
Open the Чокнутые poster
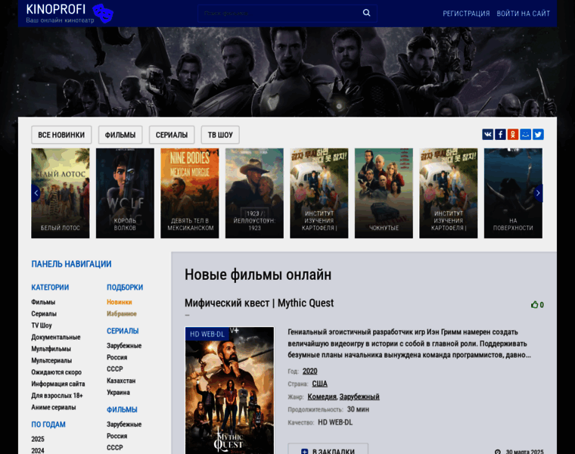(384, 193)
